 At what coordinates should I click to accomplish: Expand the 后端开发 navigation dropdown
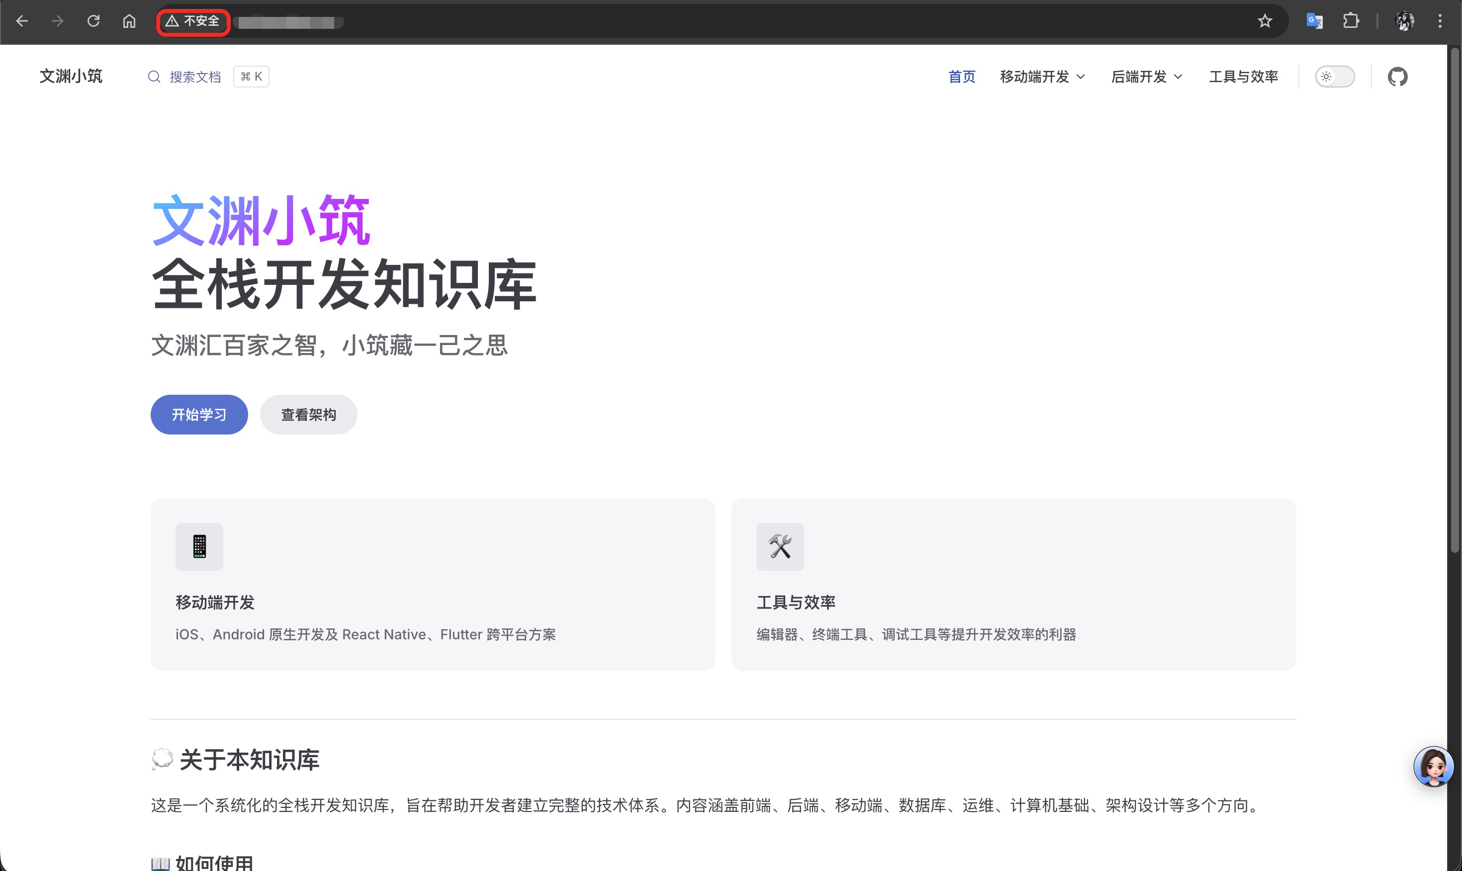1147,76
